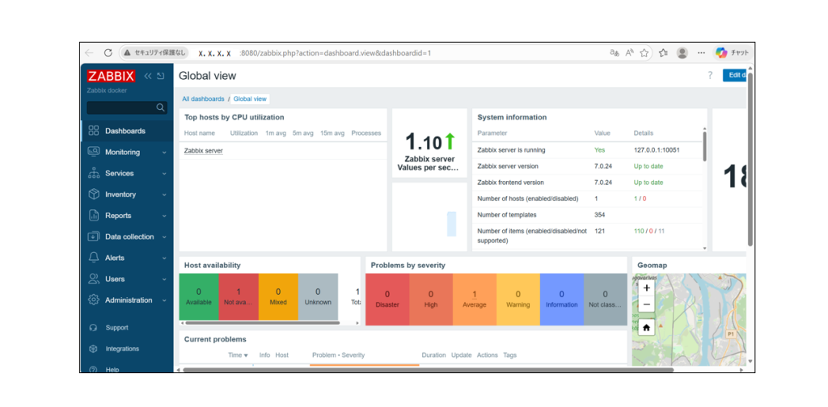This screenshot has height=407, width=828.
Task: Click the question mark help icon near Edit dashboard
Action: [710, 75]
